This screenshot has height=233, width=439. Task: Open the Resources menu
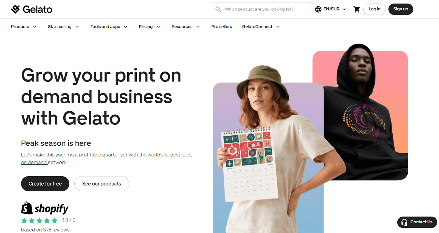pyautogui.click(x=185, y=27)
